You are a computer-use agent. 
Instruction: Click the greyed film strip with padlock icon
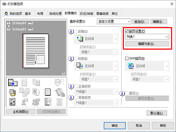tap(59, 92)
